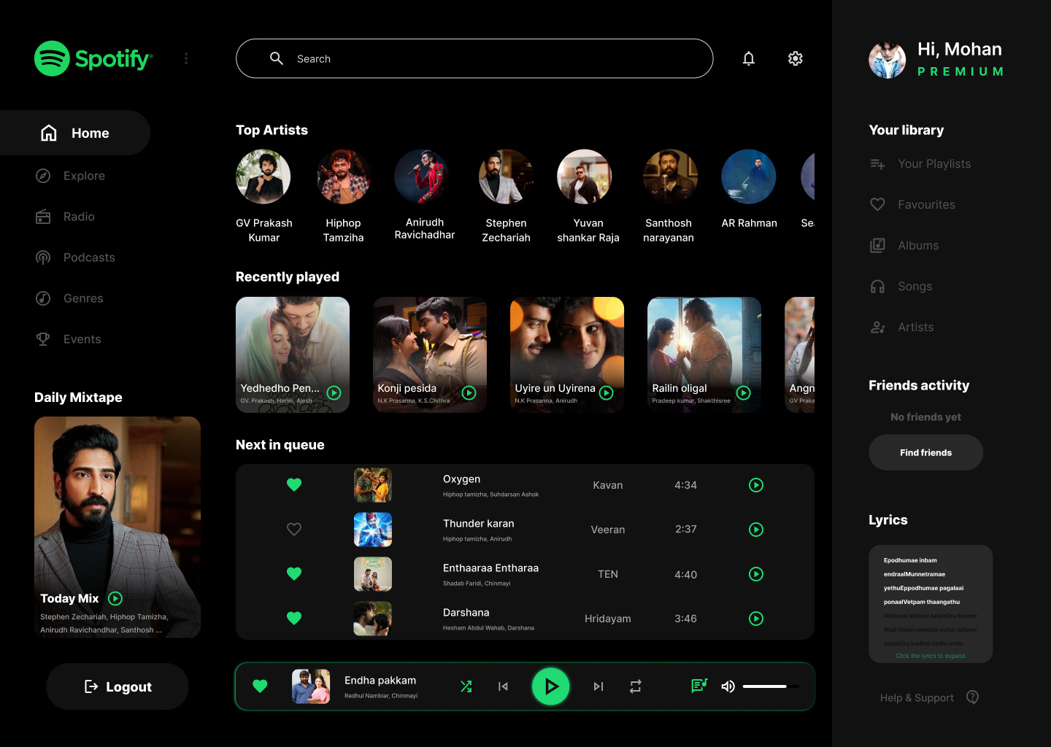Unlike the song Oxygen

point(294,484)
